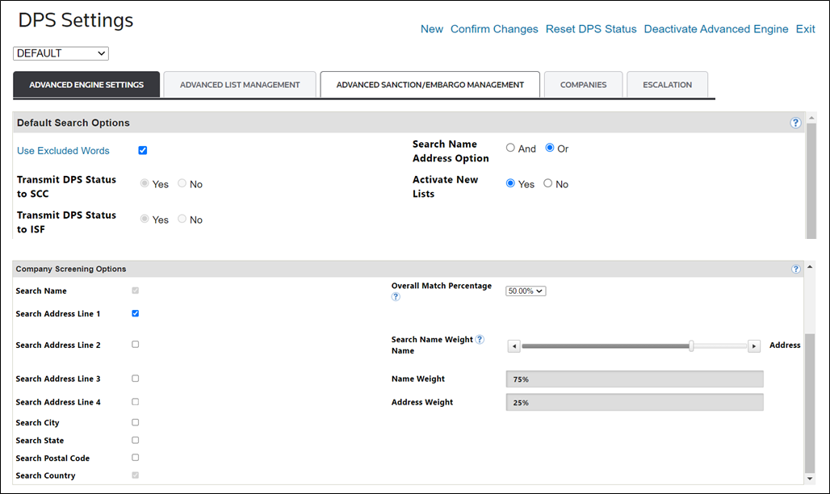This screenshot has width=830, height=494.
Task: Open Overall Match Percentage dropdown
Action: coord(526,291)
